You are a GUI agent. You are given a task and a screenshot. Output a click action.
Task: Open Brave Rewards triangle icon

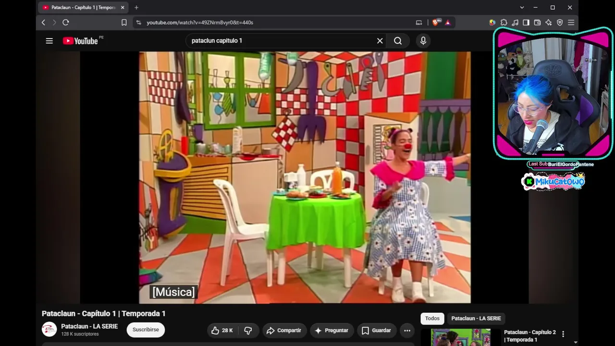[x=448, y=23]
